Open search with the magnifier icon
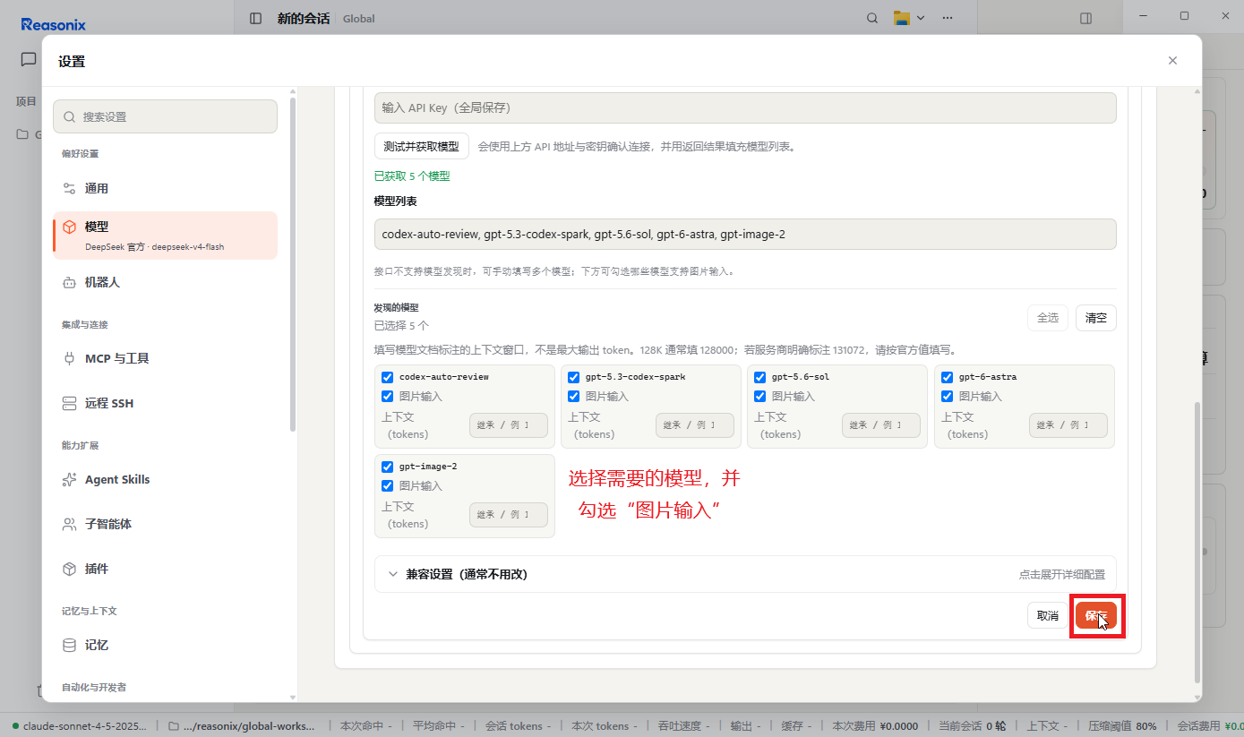Screen dimensions: 1244x737 872,18
